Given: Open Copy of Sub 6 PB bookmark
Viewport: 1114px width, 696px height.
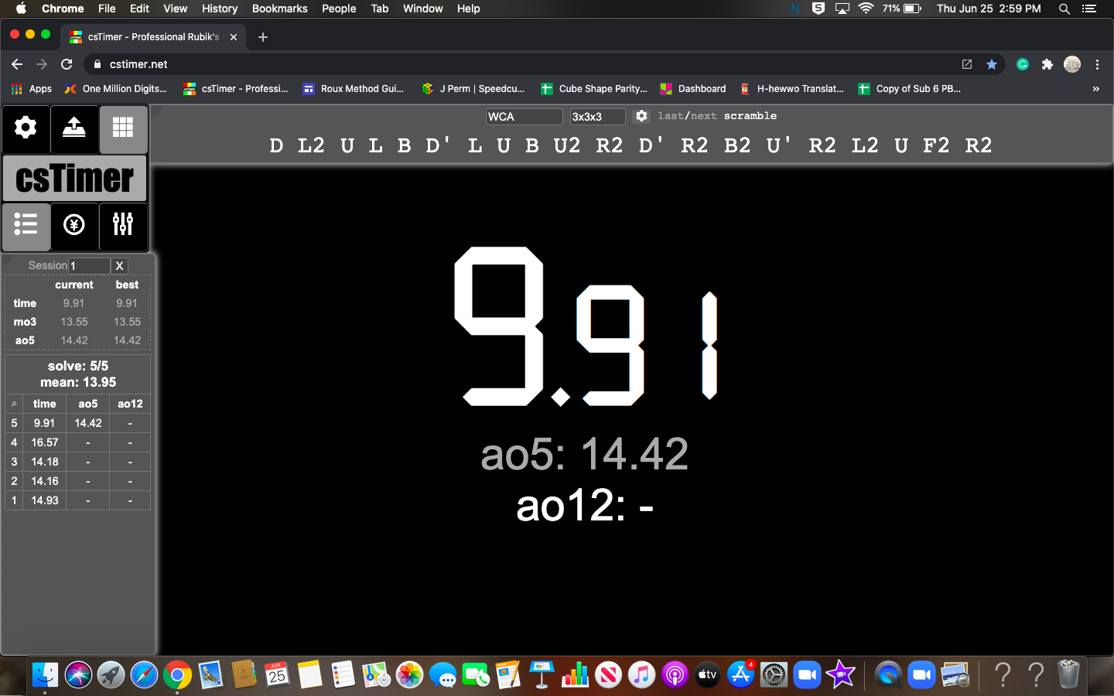Looking at the screenshot, I should pyautogui.click(x=910, y=89).
